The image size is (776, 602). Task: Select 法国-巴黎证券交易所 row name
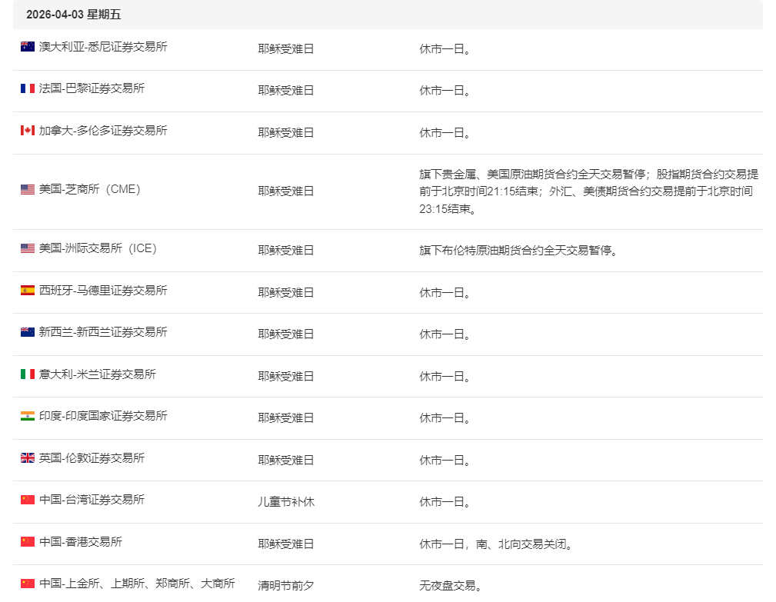(x=92, y=88)
